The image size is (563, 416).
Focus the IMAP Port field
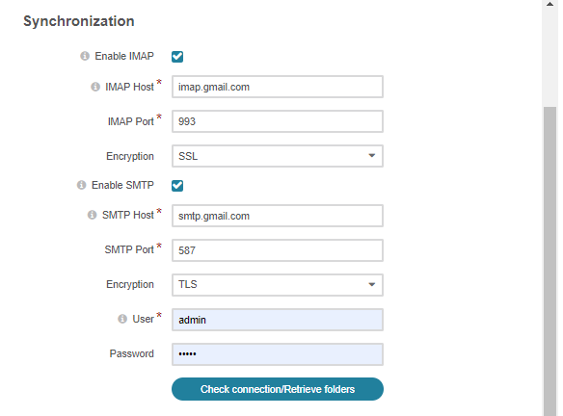[278, 121]
